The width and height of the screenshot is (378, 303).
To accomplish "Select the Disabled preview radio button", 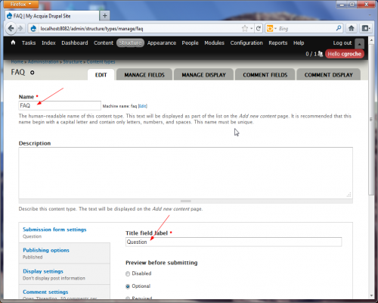I will 128,273.
